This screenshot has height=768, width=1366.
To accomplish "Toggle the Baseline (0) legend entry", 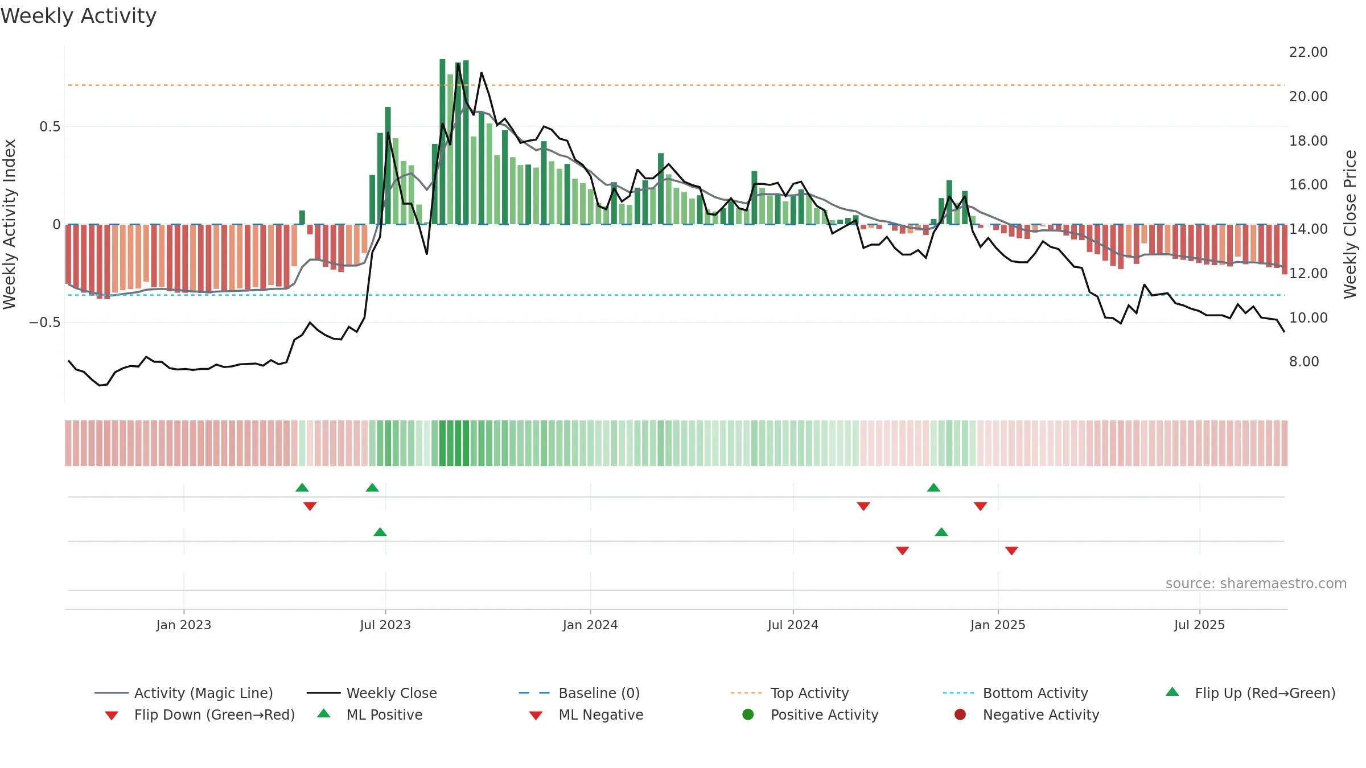I will point(579,693).
